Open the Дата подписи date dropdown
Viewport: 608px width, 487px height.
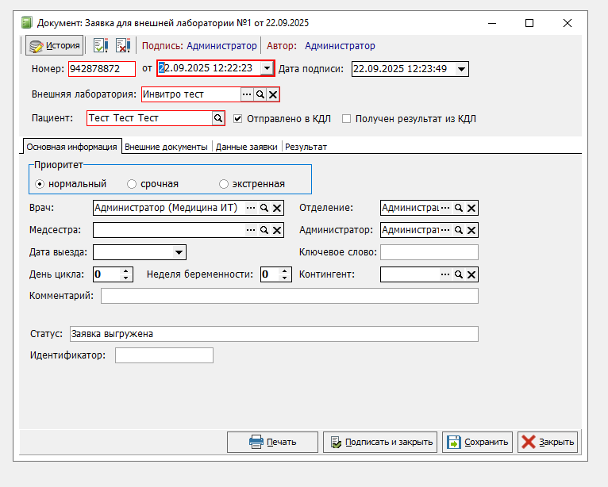click(462, 69)
